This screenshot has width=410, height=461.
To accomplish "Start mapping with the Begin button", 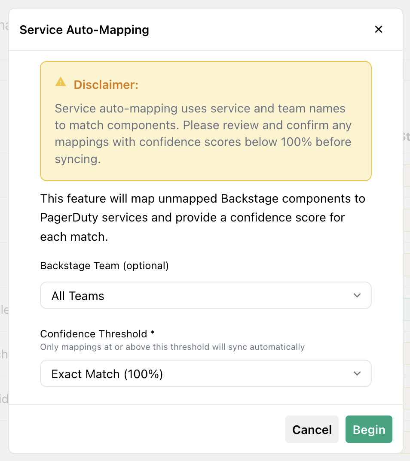I will 369,429.
